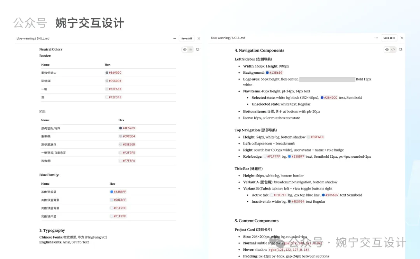Image resolution: width=420 pixels, height=259 pixels.
Task: Select #C9CDD4 chip in the Fill table
Action: (x=127, y=136)
